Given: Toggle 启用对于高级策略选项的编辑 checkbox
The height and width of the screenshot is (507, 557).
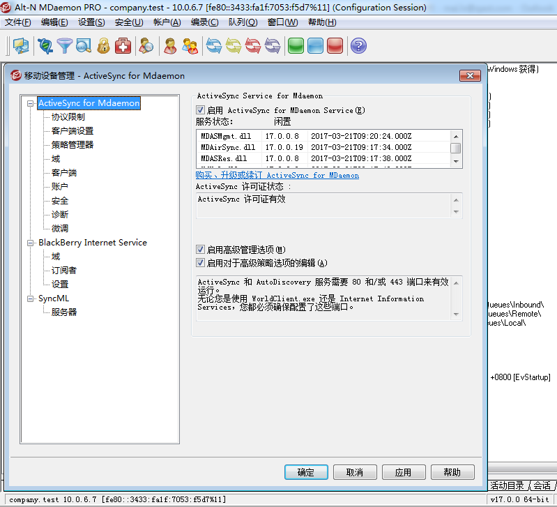Looking at the screenshot, I should tap(200, 263).
